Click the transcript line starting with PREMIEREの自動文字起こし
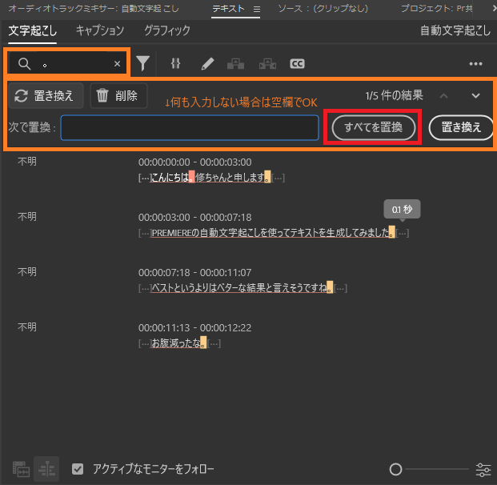The image size is (497, 485). tap(273, 233)
